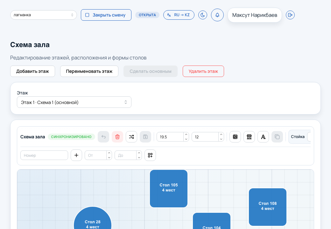The width and height of the screenshot is (331, 229).
Task: Decrease the 'До' range value
Action: click(x=139, y=157)
